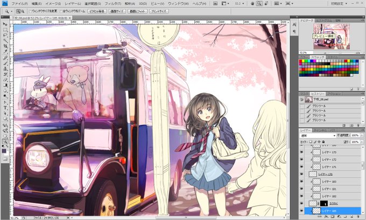
Task: Hide layer レイヤー 172 via eye icon
Action: click(301, 160)
